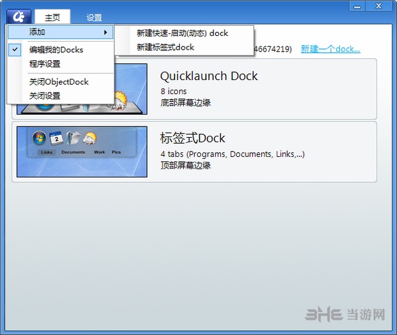The width and height of the screenshot is (397, 335).
Task: Click the Documents tab in the preview
Action: pyautogui.click(x=73, y=152)
